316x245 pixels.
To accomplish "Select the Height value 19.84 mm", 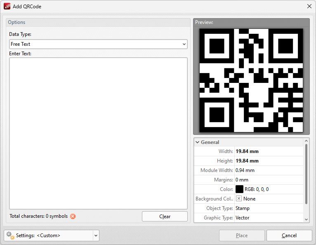I will (x=247, y=161).
